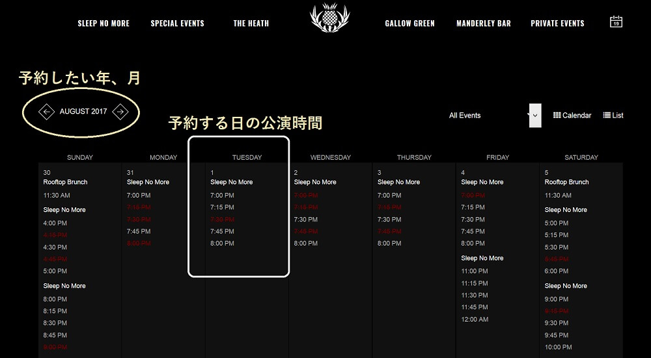The image size is (651, 358).
Task: Select Saturday 5th Rooftop Brunch 11:30 AM
Action: (558, 195)
